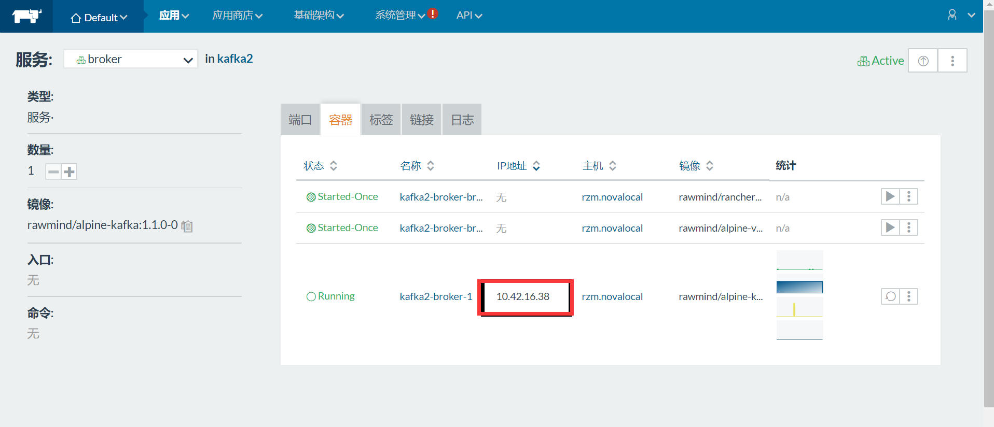The image size is (994, 427).
Task: Decrease service scale with minus button
Action: [53, 172]
